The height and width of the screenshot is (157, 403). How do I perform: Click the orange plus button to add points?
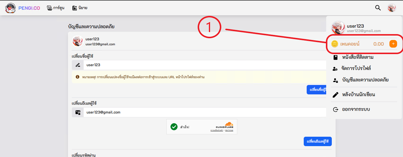[x=393, y=44]
